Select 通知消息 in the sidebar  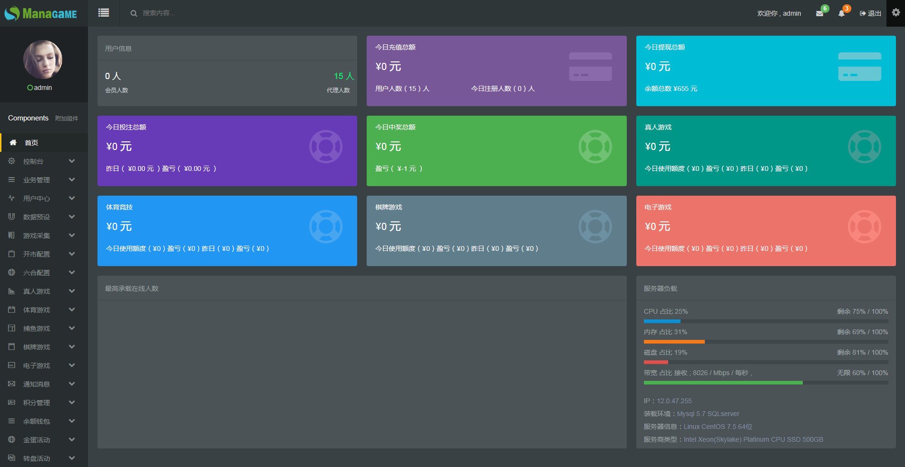coord(37,384)
